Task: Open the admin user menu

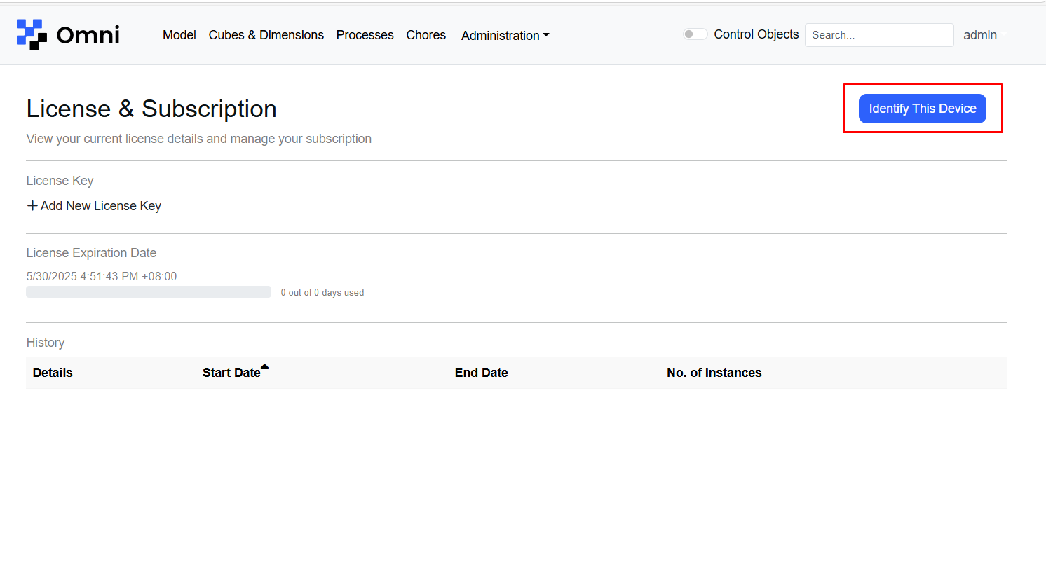Action: tap(984, 35)
